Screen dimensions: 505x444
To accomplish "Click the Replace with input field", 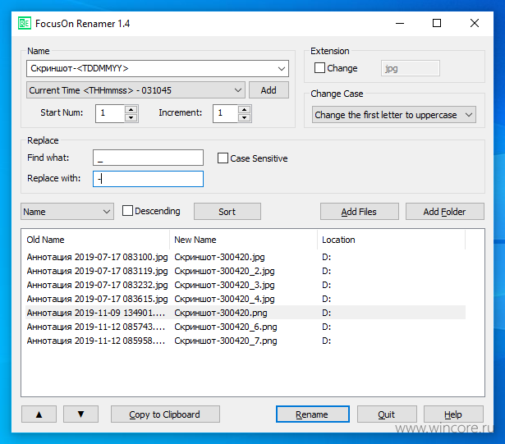I will 148,179.
